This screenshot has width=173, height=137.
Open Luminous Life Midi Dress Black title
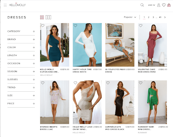[x=115, y=128]
